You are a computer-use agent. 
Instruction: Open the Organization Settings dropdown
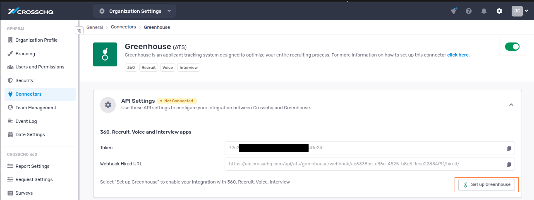pyautogui.click(x=134, y=11)
